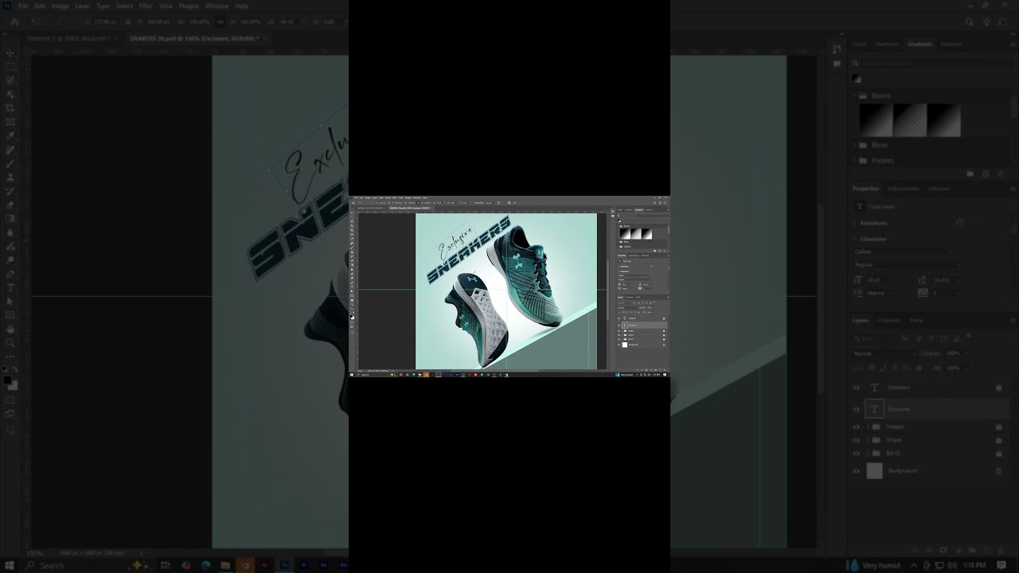This screenshot has width=1019, height=573.
Task: Select the Brush tool in background Photoshop toolbar
Action: (x=10, y=164)
